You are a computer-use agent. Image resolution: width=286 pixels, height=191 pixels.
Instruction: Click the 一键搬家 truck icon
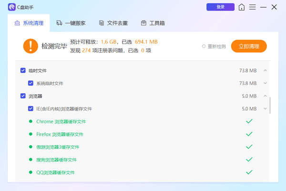pos(60,23)
